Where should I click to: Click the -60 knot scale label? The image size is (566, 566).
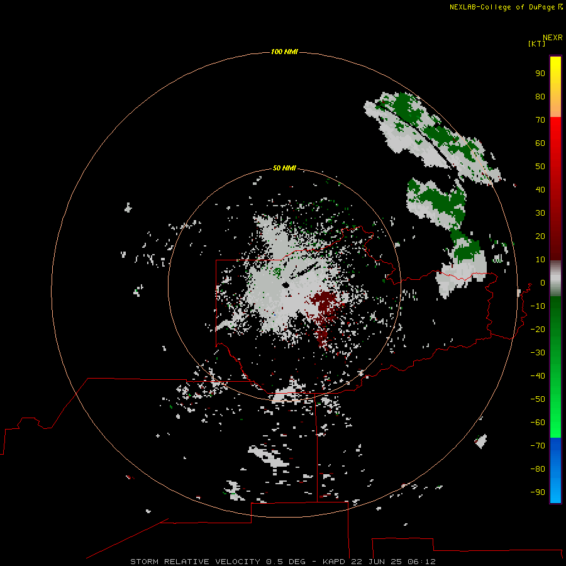[x=538, y=423]
